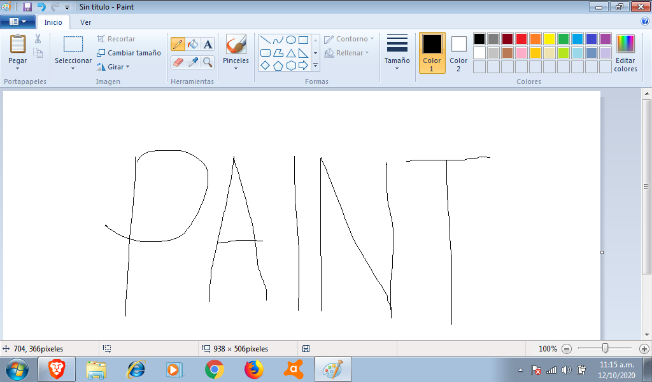Click the Redo arrow in quick access toolbar
Image resolution: width=652 pixels, height=382 pixels.
(x=55, y=6)
